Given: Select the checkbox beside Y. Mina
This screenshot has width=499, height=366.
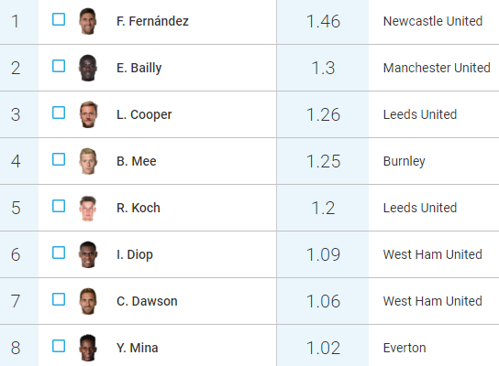Looking at the screenshot, I should pyautogui.click(x=59, y=346).
